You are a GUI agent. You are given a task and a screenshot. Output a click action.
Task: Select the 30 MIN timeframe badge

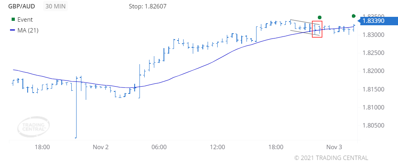click(x=56, y=6)
